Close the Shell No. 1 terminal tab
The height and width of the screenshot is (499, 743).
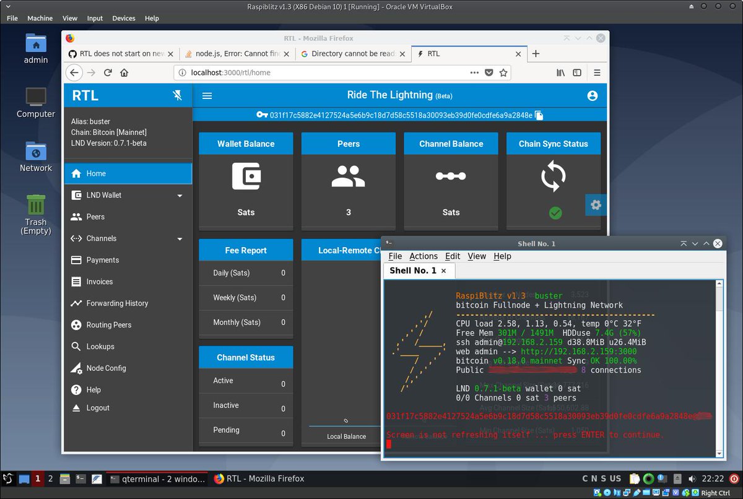point(443,271)
